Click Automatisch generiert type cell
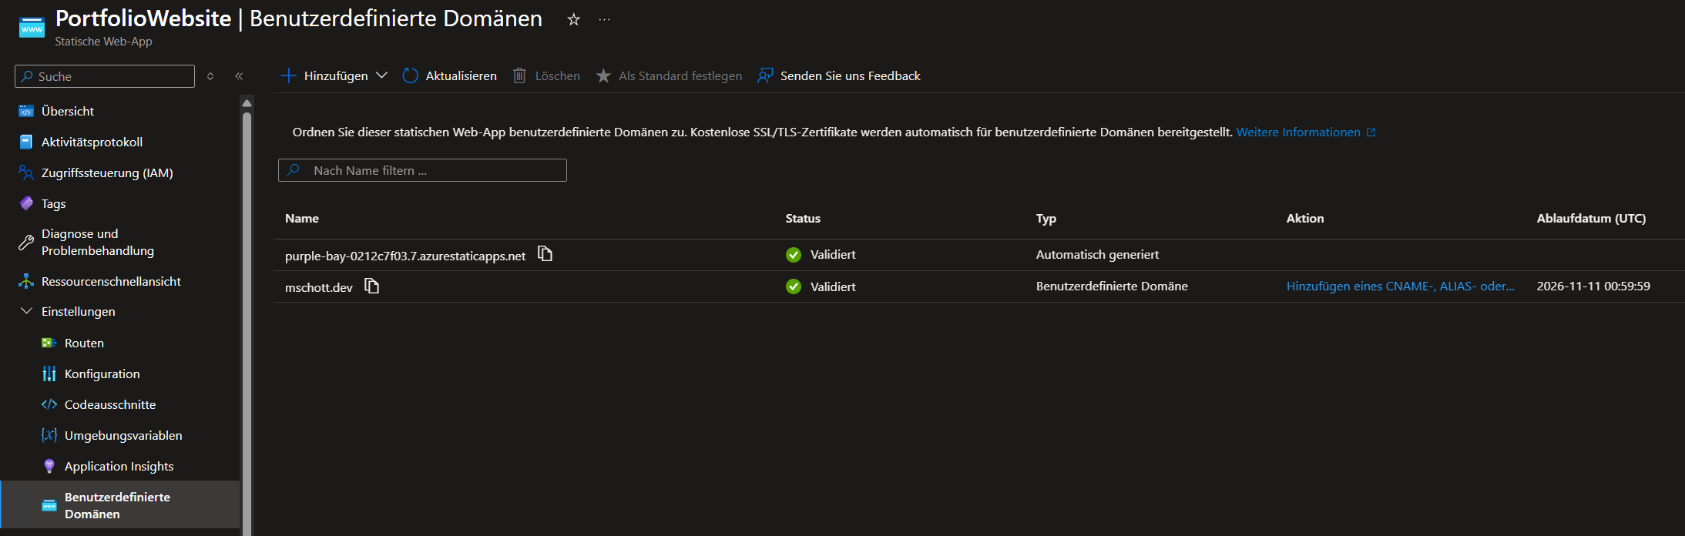Image resolution: width=1685 pixels, height=536 pixels. click(x=1097, y=255)
